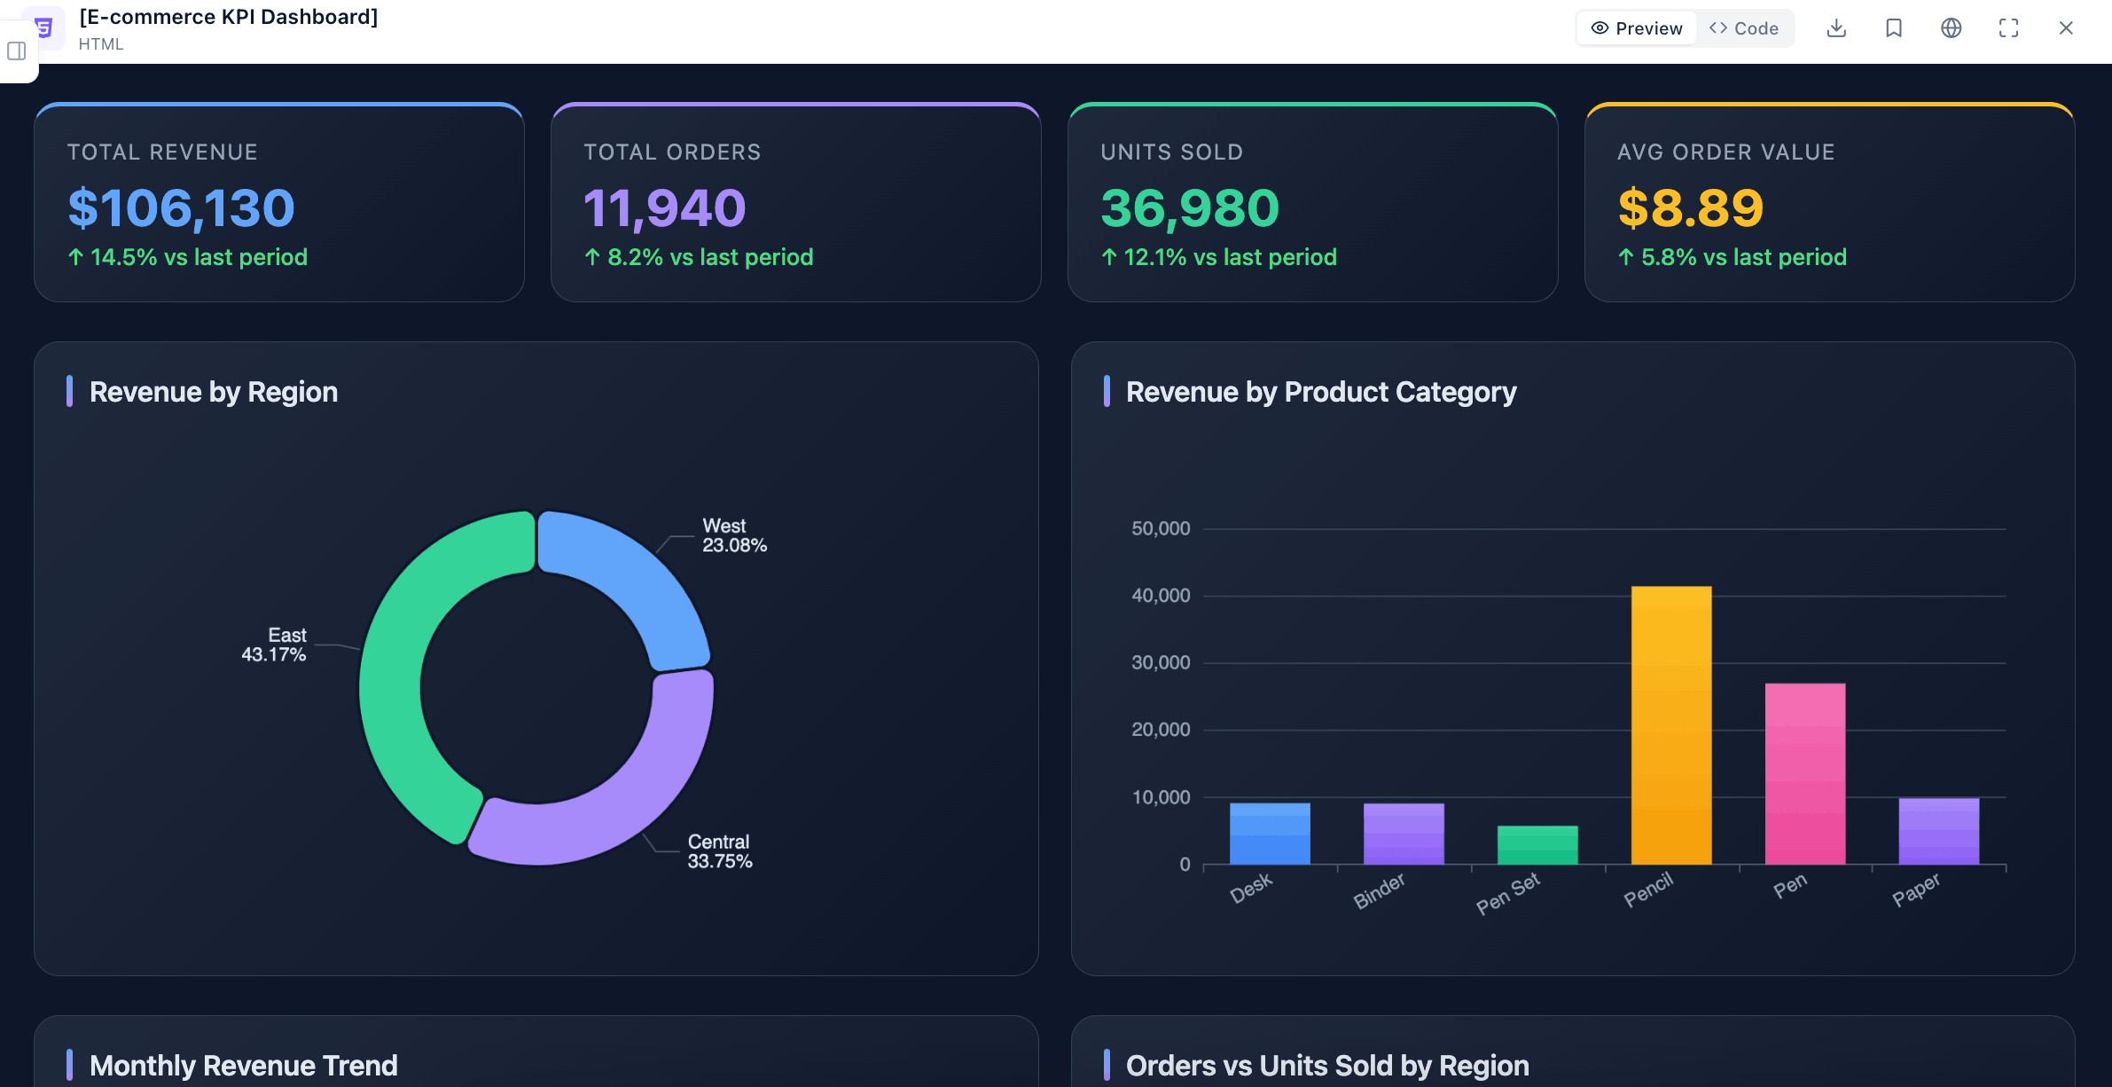This screenshot has height=1087, width=2112.
Task: Click the 20,000 axis label
Action: point(1161,730)
